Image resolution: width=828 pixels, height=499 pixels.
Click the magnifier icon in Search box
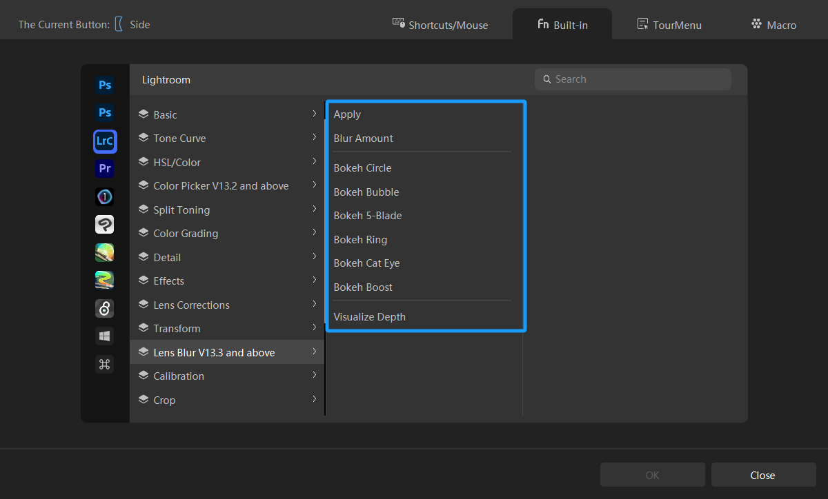[547, 79]
